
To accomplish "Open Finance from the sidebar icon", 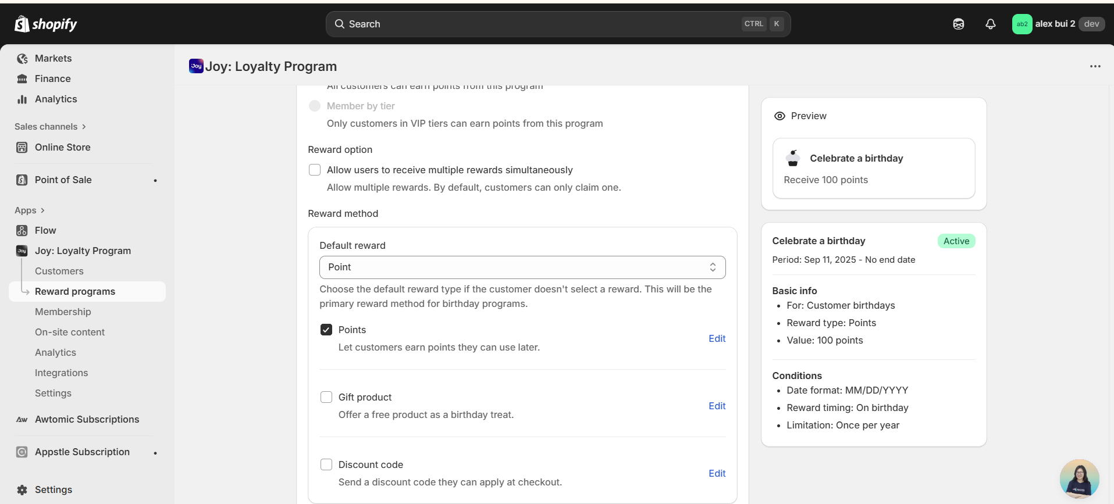I will 22,79.
